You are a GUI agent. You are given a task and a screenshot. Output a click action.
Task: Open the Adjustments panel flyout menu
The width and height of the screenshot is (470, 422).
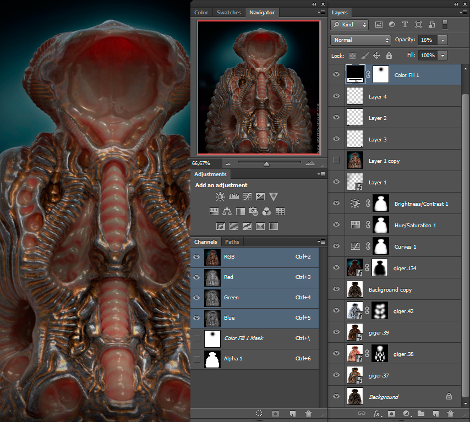click(321, 174)
